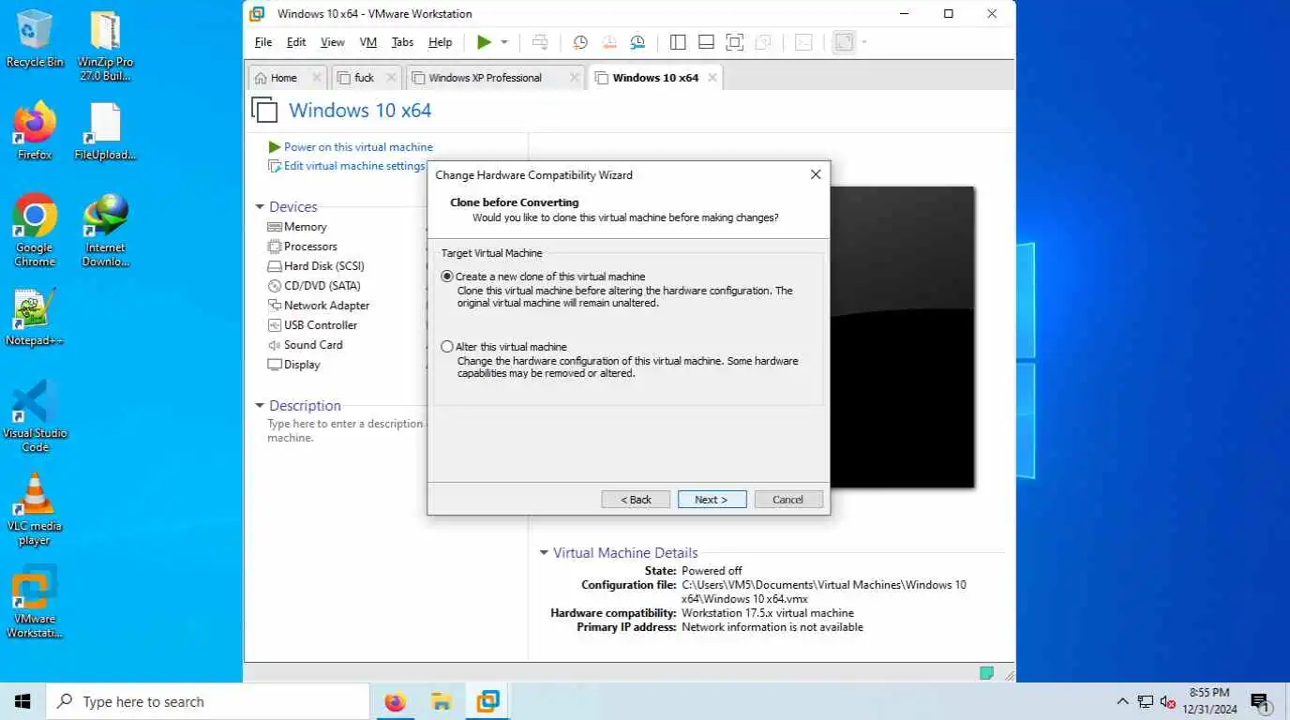Image resolution: width=1290 pixels, height=720 pixels.
Task: Select the Hard Disk (SCSI) device
Action: (x=316, y=266)
